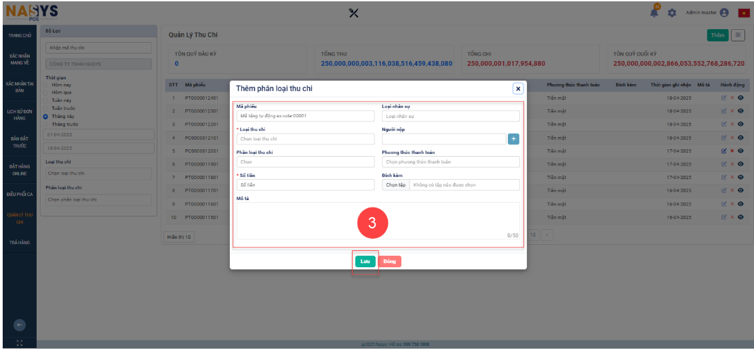
Task: Click the Admin master user avatar
Action: click(724, 13)
